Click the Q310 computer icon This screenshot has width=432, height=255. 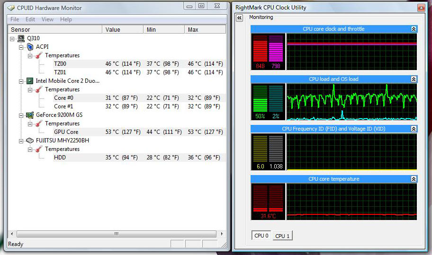(x=21, y=38)
